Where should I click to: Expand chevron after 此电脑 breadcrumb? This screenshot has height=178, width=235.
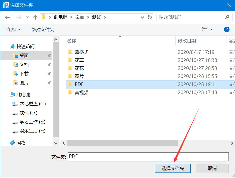71,17
